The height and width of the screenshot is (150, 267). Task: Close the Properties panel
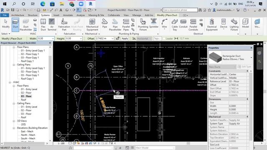(x=251, y=48)
